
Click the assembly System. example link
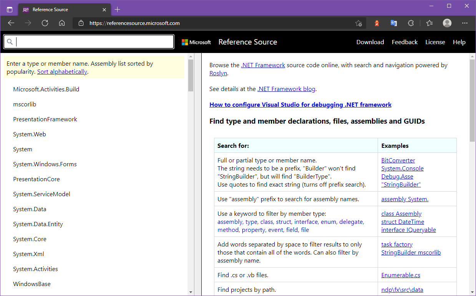click(x=405, y=199)
